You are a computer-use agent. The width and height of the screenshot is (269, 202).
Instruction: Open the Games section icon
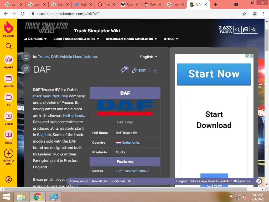click(x=9, y=60)
